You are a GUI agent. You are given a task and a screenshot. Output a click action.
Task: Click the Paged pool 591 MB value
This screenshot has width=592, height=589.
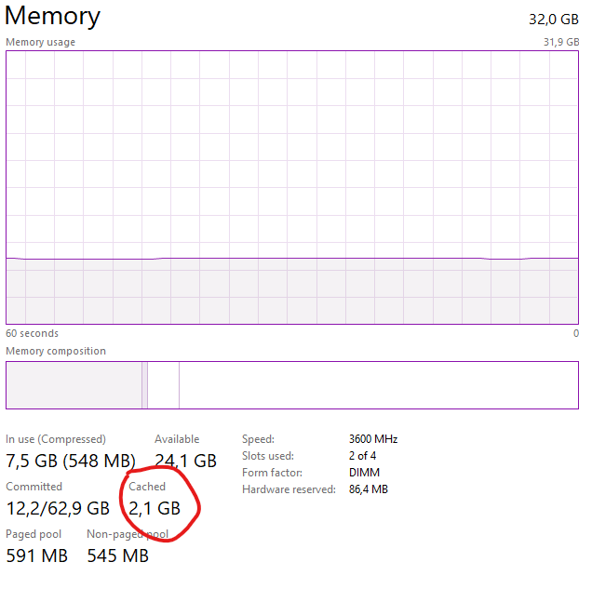pos(37,556)
